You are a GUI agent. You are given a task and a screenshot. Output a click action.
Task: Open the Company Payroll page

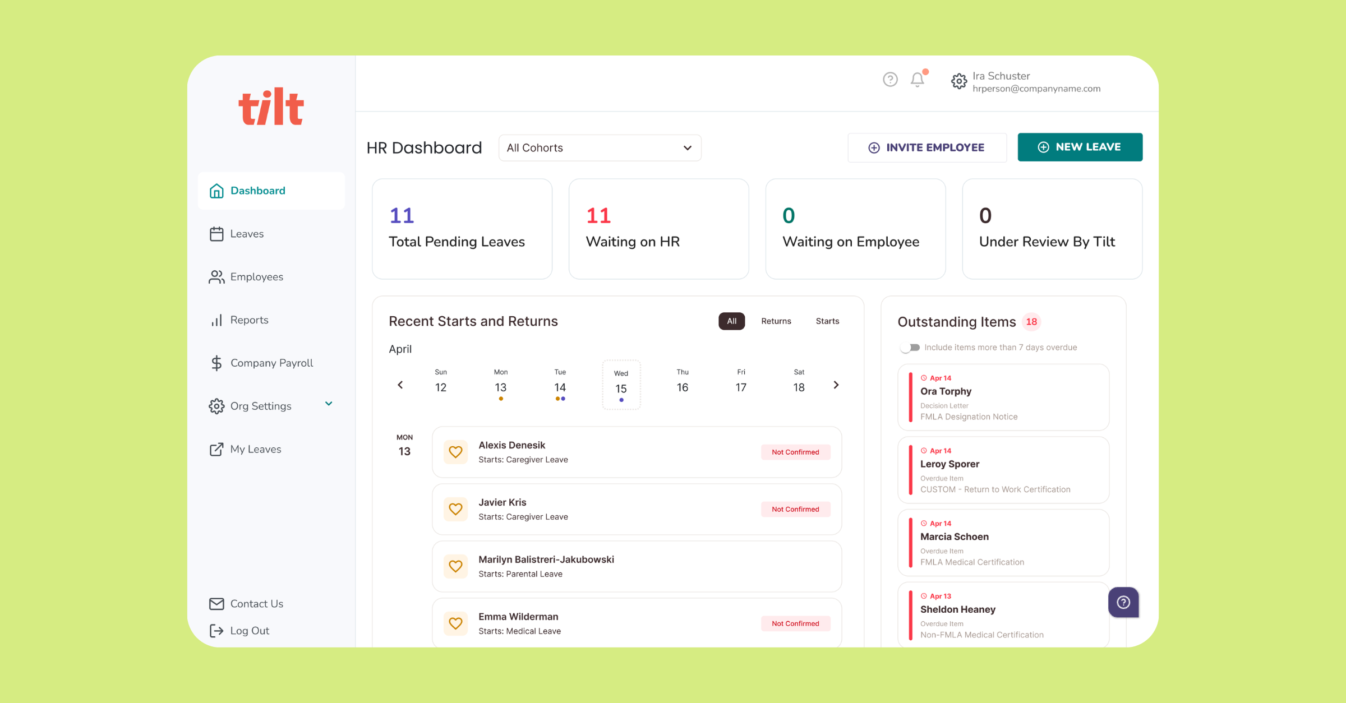(x=271, y=363)
